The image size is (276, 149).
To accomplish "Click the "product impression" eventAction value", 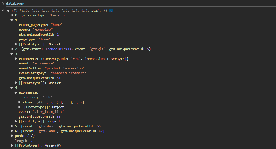I will 65,68.
